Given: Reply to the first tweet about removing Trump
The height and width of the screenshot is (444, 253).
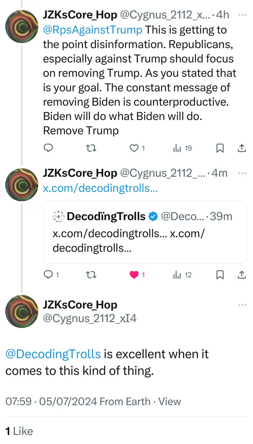Looking at the screenshot, I should [48, 148].
